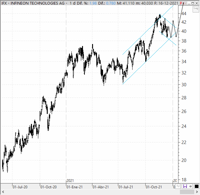Toggle the Log scale button
Image resolution: width=200 pixels, height=195 pixels.
[x=196, y=9]
